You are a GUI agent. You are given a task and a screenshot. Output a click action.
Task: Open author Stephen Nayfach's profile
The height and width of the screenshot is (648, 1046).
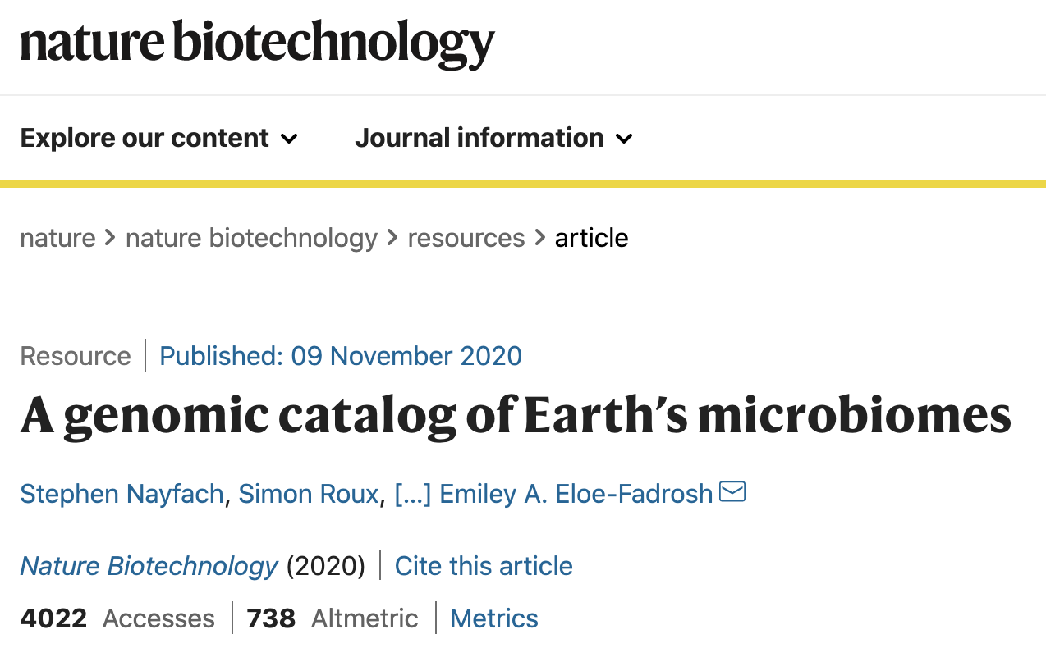(122, 494)
